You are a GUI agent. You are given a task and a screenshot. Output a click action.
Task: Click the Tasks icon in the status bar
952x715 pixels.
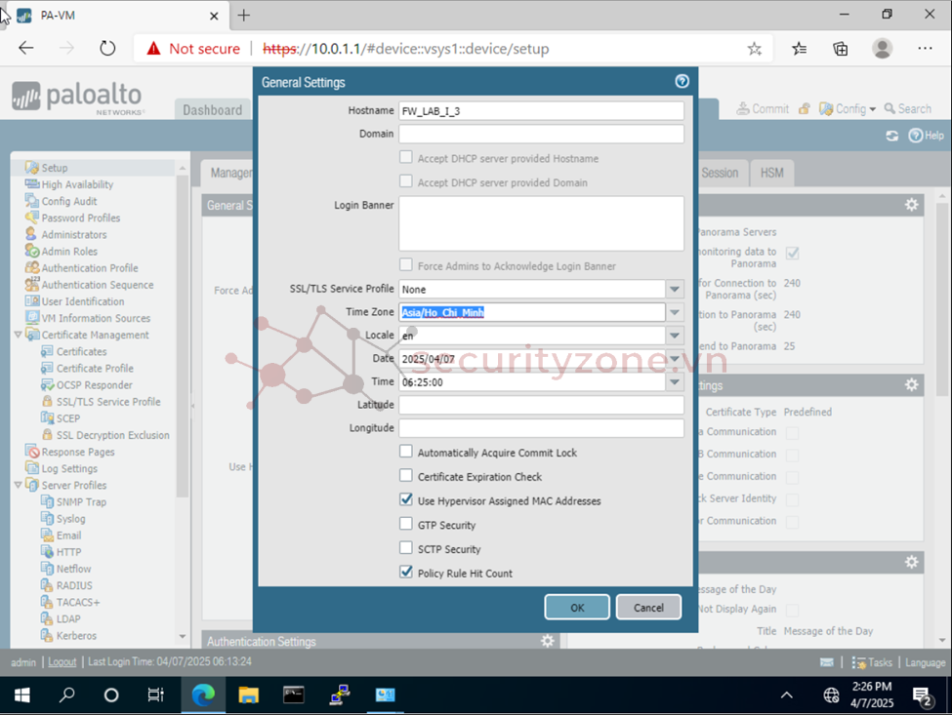858,662
